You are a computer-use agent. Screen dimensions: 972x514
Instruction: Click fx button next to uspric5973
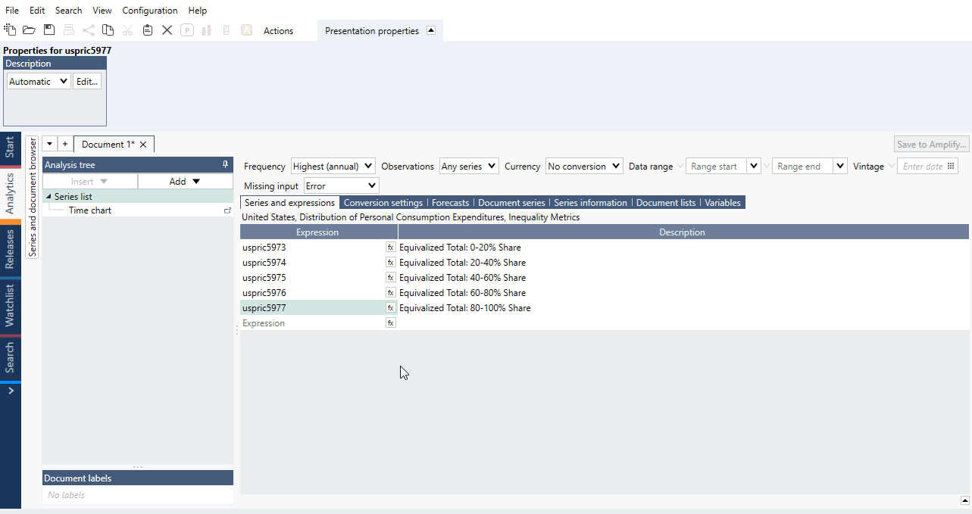coord(391,248)
